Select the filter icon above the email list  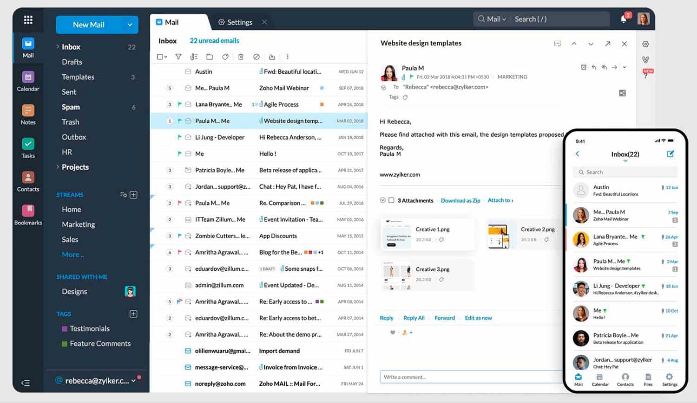click(178, 57)
